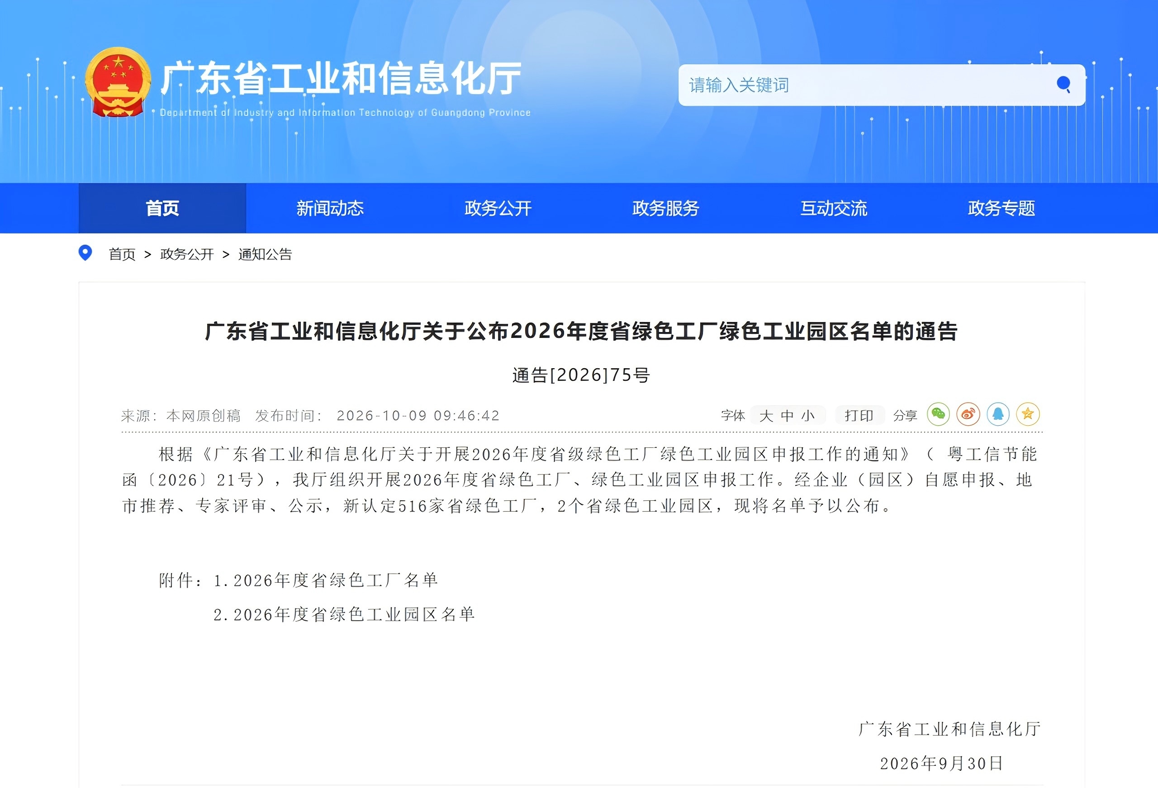Screen dimensions: 1158x788
Task: Click the 打印 print button
Action: (x=859, y=416)
